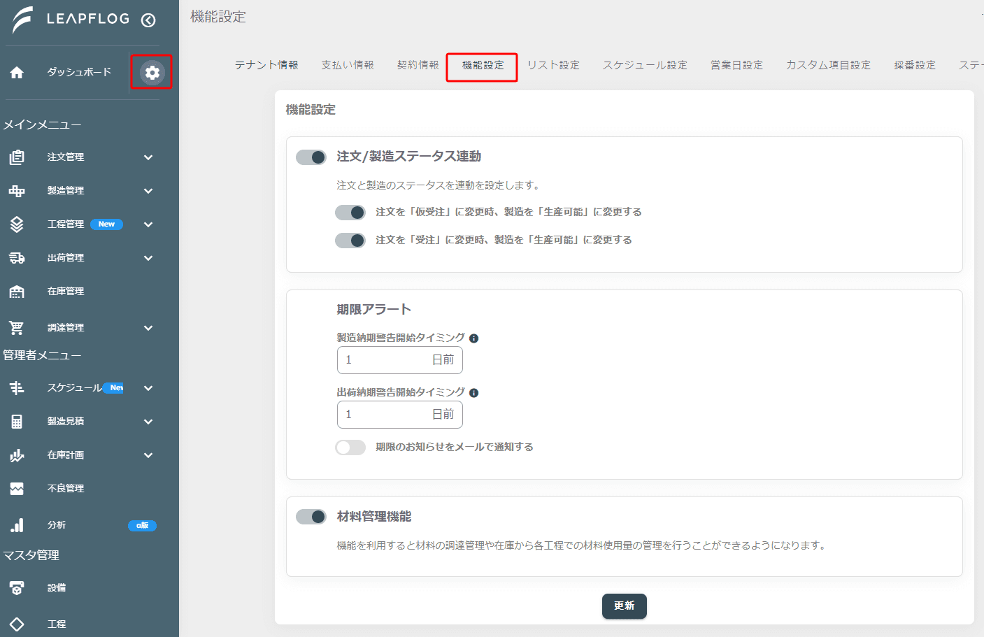Expand the 調達管理 menu chevron

coord(148,328)
